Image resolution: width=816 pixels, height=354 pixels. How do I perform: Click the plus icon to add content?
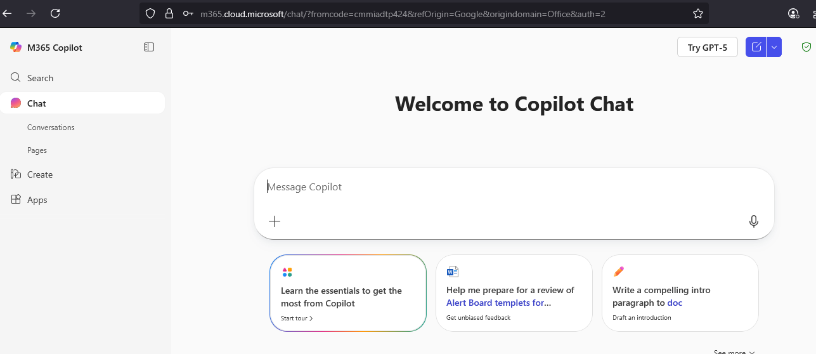275,221
